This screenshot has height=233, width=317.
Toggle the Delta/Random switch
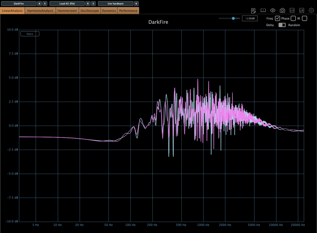coord(282,25)
